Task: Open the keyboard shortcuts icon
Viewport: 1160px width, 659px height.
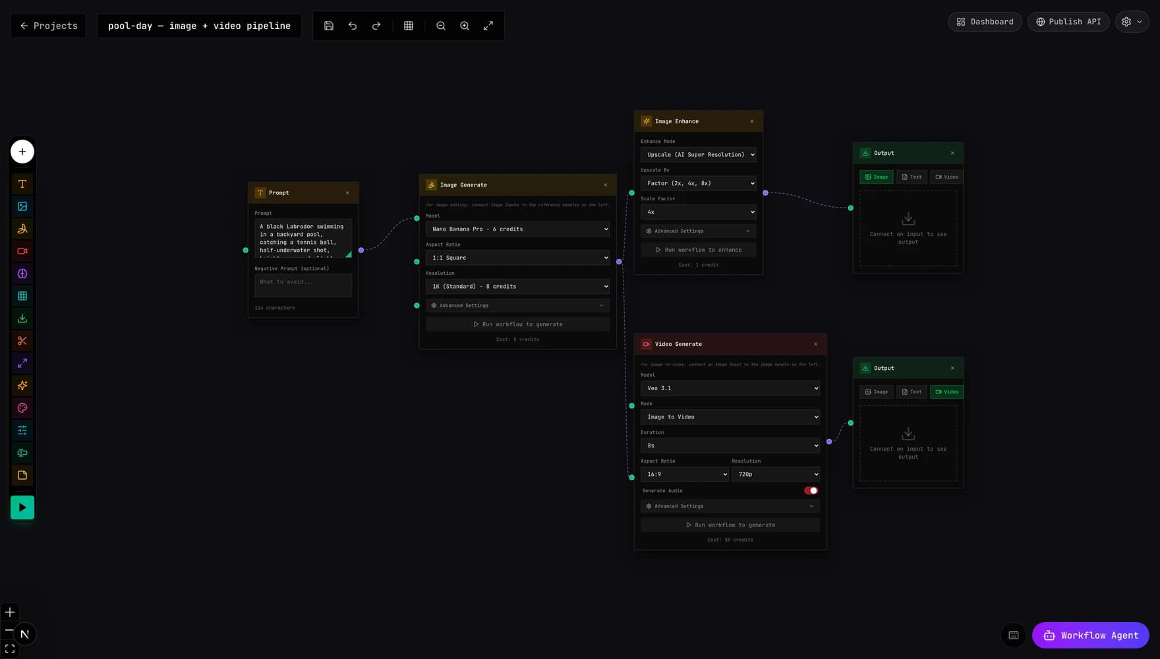Action: (1014, 635)
